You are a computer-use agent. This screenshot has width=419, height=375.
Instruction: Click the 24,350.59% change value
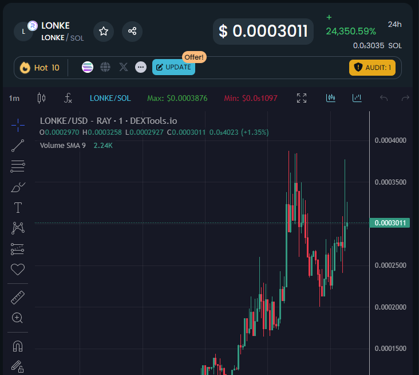click(x=351, y=32)
